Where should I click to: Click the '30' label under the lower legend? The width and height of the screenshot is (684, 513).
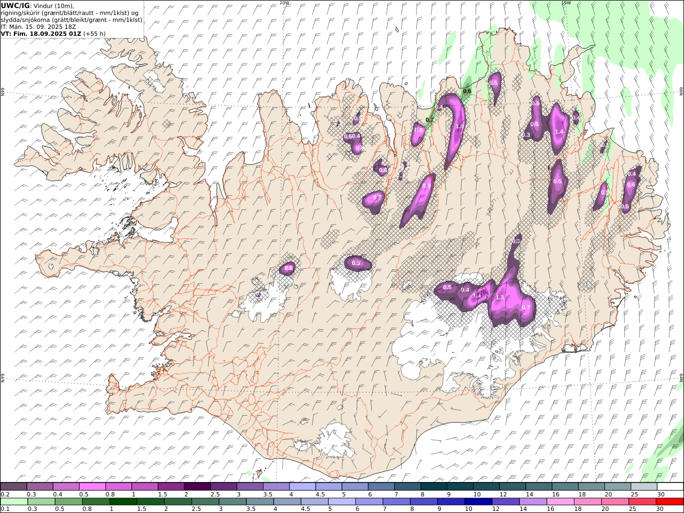pos(660,509)
